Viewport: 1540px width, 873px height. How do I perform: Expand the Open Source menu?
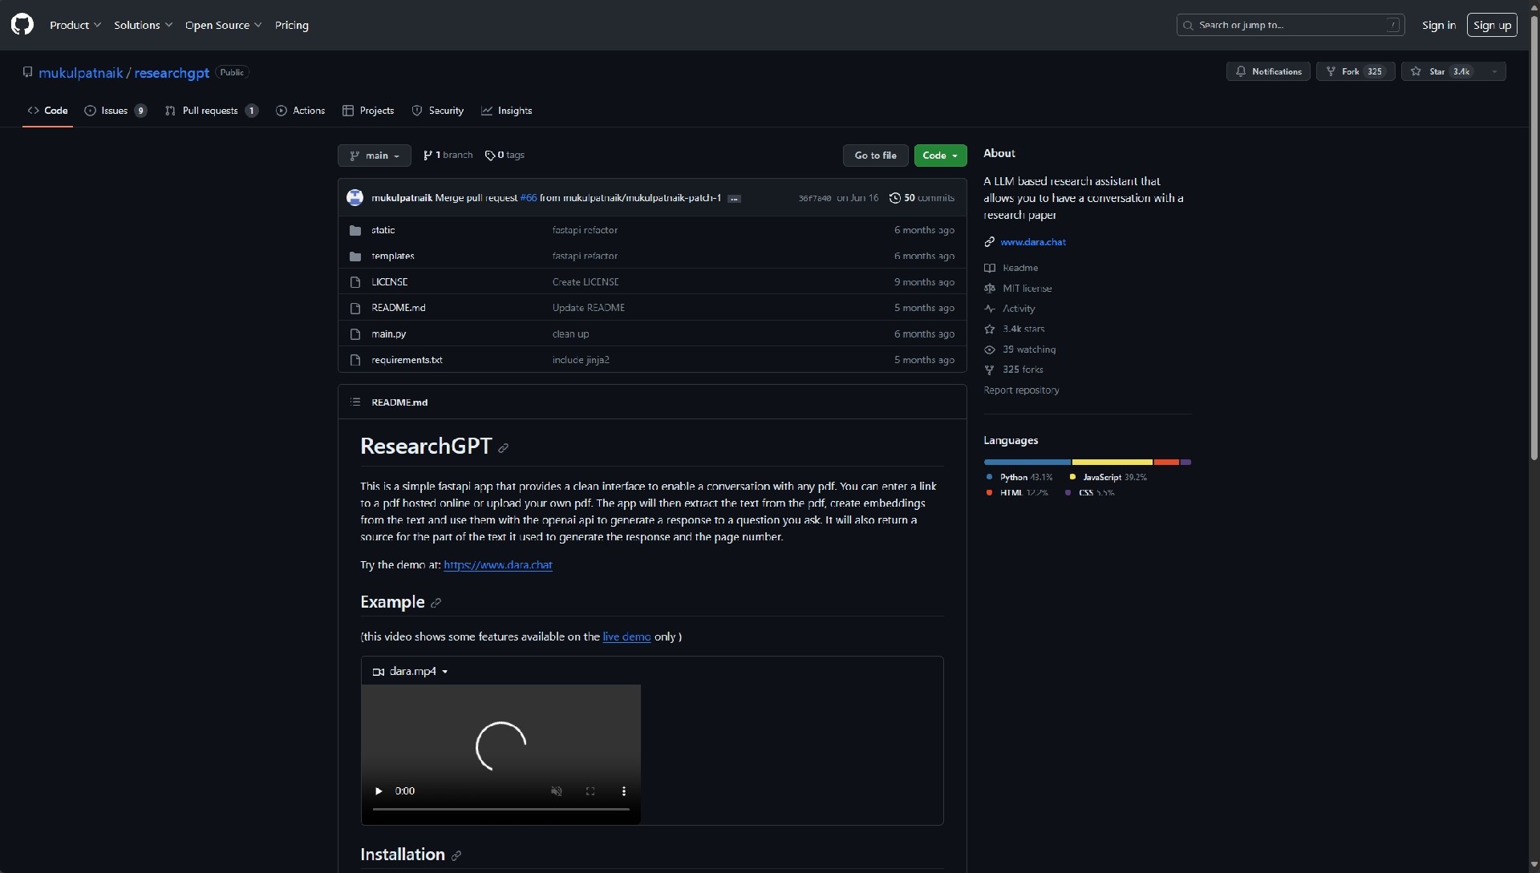click(223, 25)
